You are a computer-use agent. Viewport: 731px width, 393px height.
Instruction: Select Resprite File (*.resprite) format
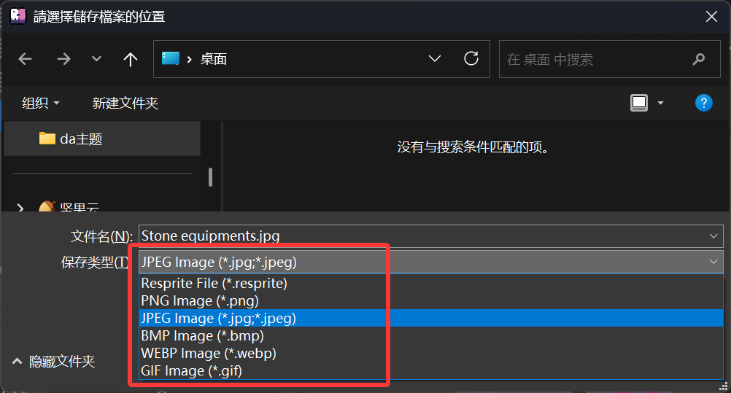(x=214, y=283)
